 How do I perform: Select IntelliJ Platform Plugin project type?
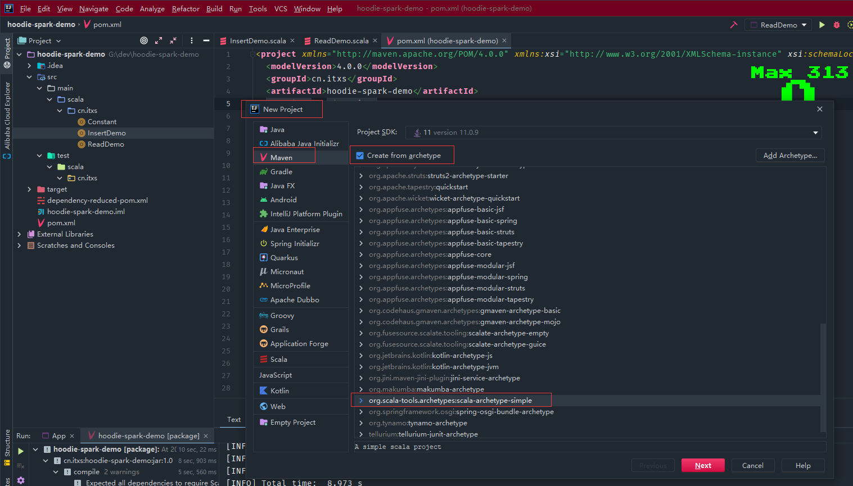[301, 214]
